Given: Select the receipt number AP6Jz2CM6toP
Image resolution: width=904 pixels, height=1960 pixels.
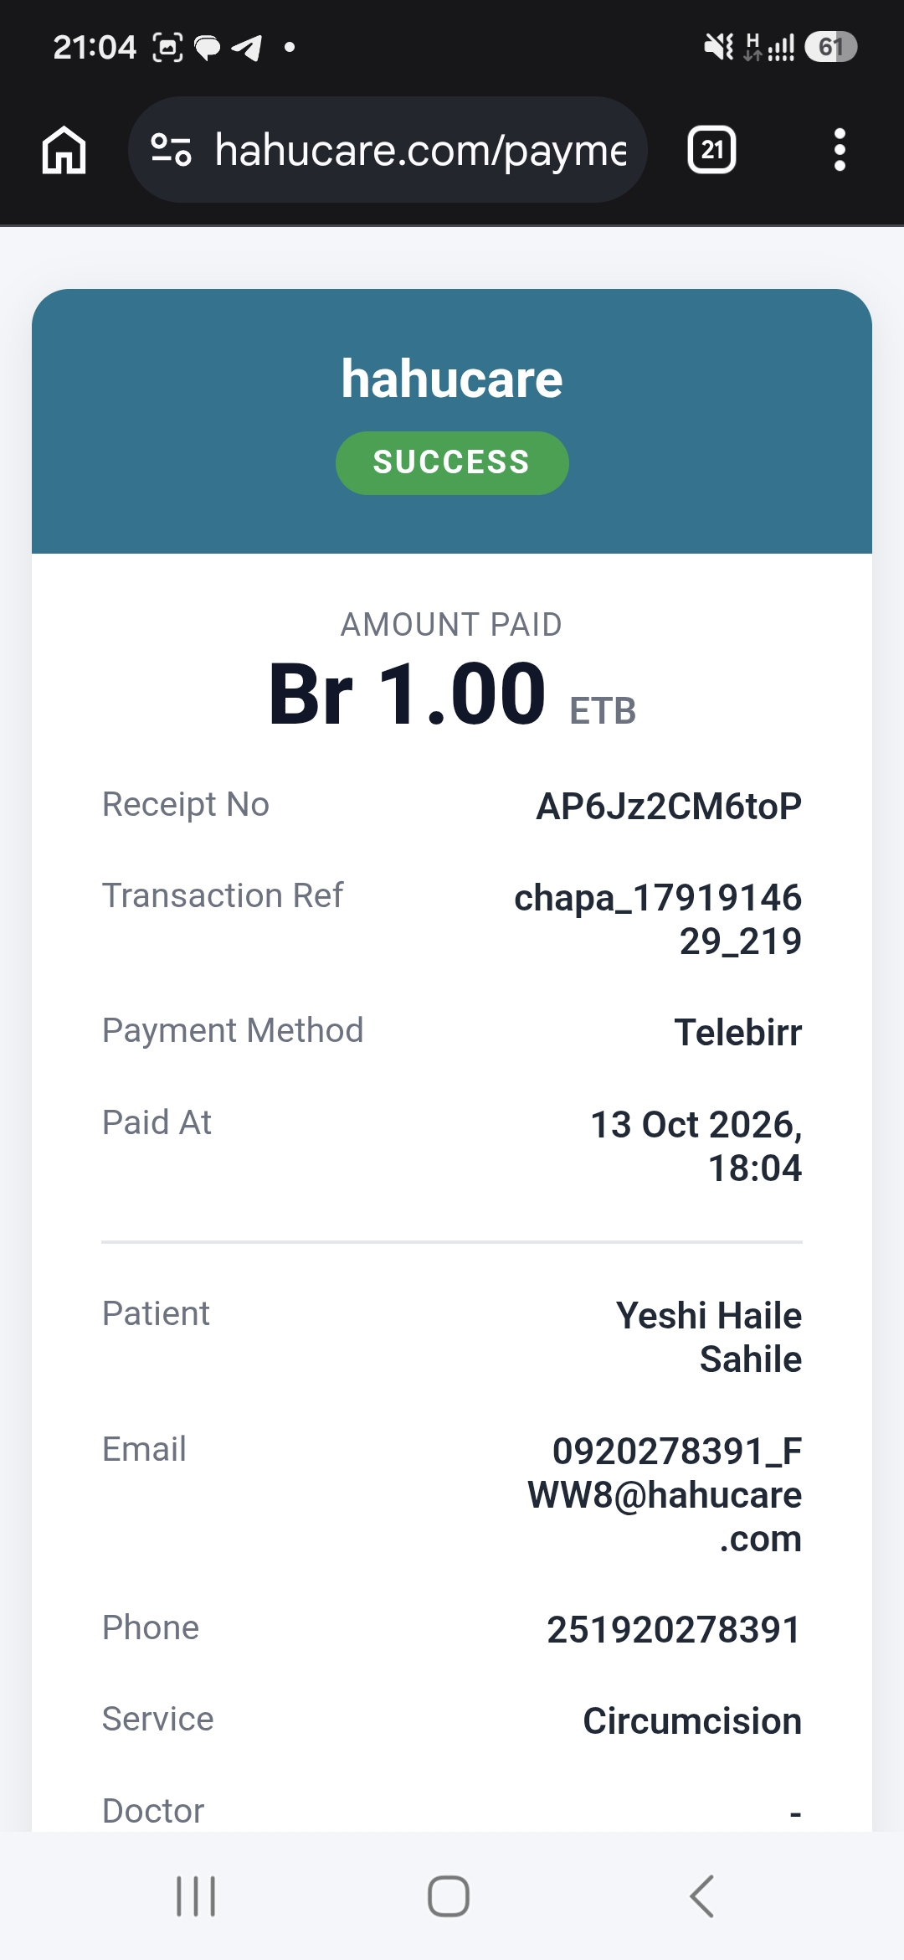Looking at the screenshot, I should click(x=669, y=806).
